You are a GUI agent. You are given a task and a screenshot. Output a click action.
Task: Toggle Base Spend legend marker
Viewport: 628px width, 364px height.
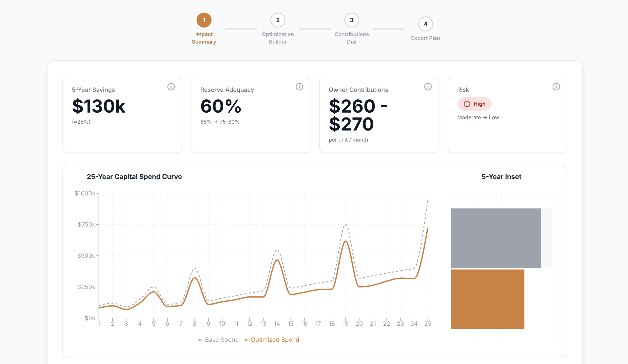coord(200,340)
